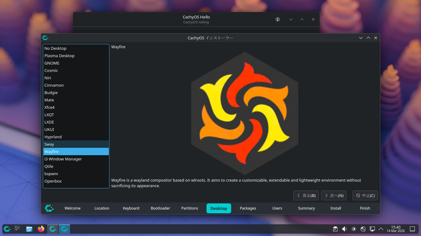Select the Install step

[336, 208]
